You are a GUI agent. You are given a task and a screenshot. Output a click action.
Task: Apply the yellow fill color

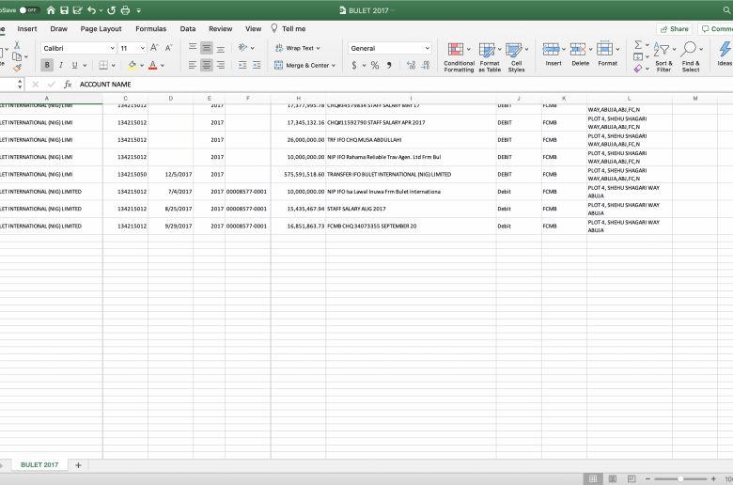[133, 65]
